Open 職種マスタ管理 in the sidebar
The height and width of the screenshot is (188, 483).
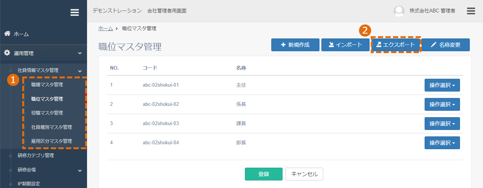(47, 84)
